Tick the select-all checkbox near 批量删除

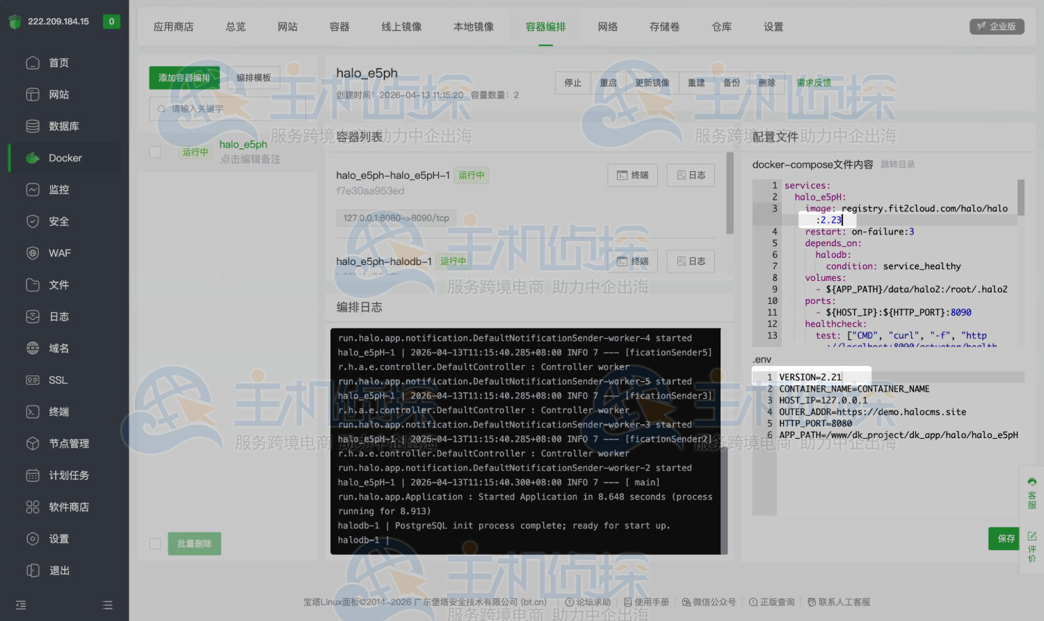point(155,544)
